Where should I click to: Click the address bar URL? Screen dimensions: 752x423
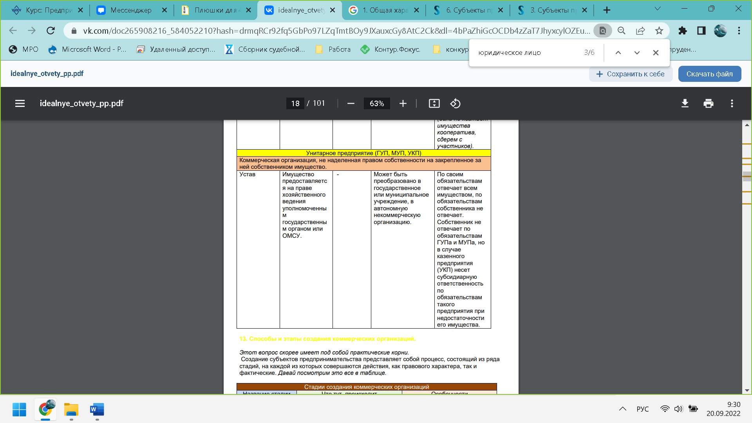[x=336, y=31]
